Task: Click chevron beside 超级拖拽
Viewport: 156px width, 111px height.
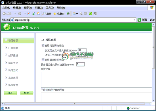Action: point(6,55)
